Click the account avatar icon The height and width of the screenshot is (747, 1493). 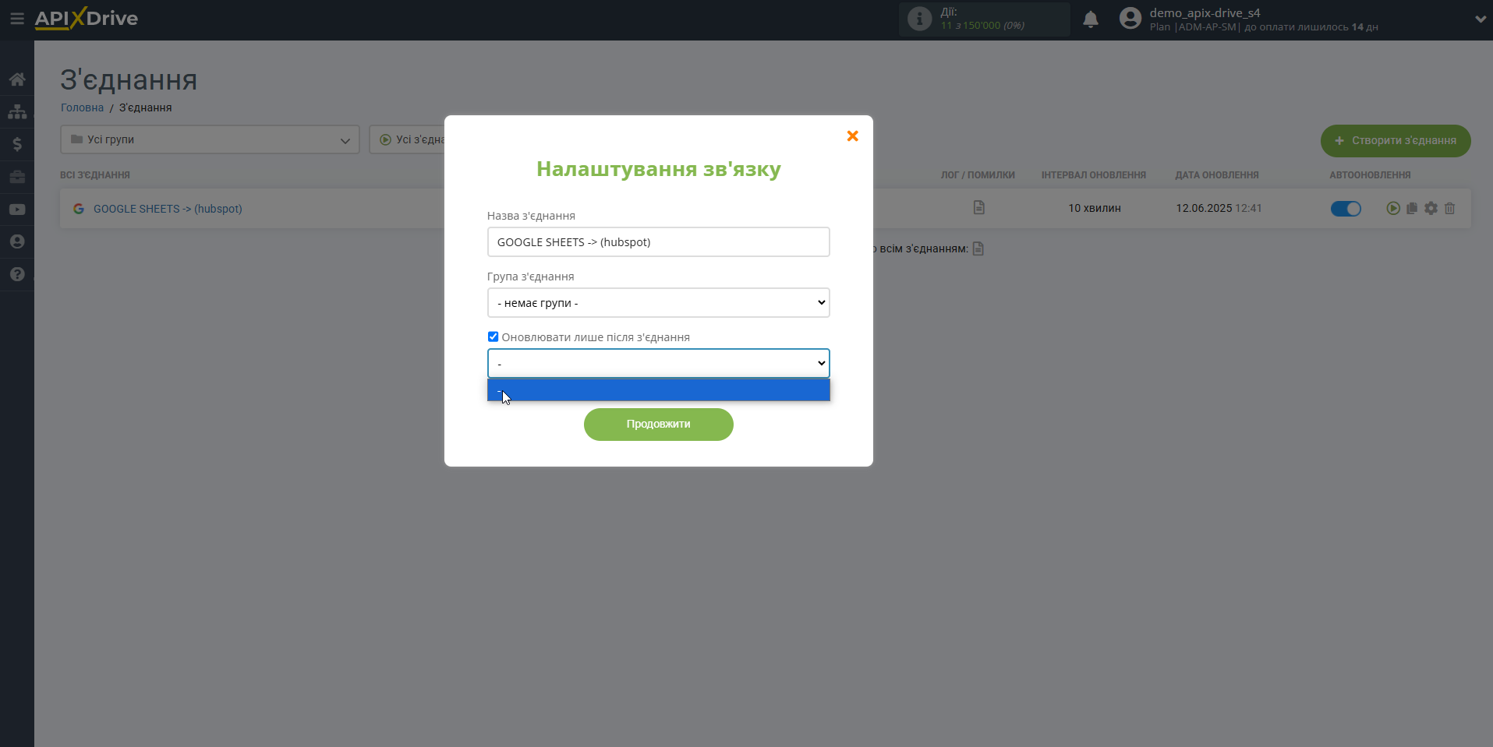(1130, 18)
